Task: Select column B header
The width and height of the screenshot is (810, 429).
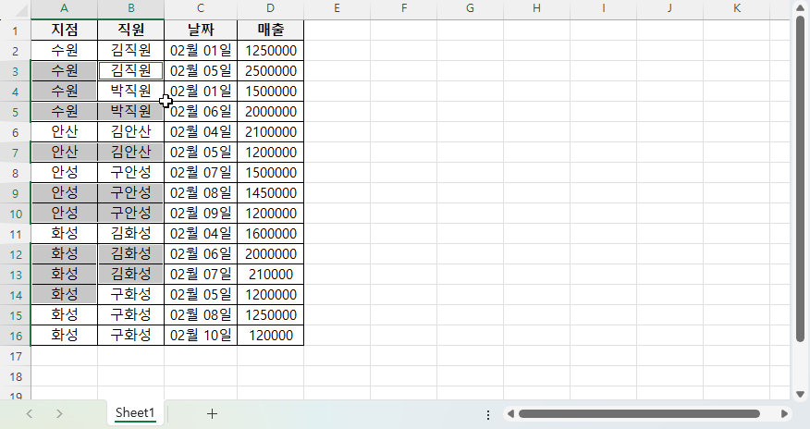Action: [130, 8]
